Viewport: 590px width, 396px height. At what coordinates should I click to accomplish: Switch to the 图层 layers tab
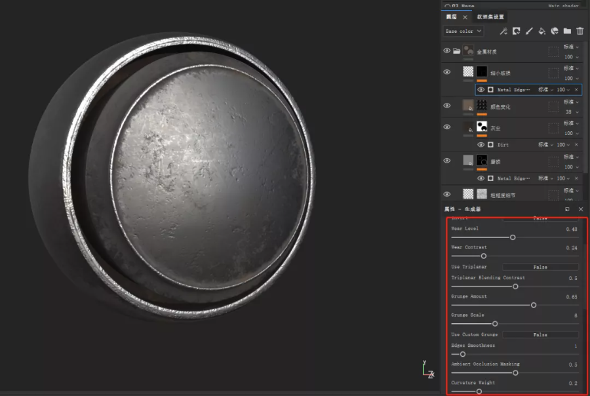[452, 17]
